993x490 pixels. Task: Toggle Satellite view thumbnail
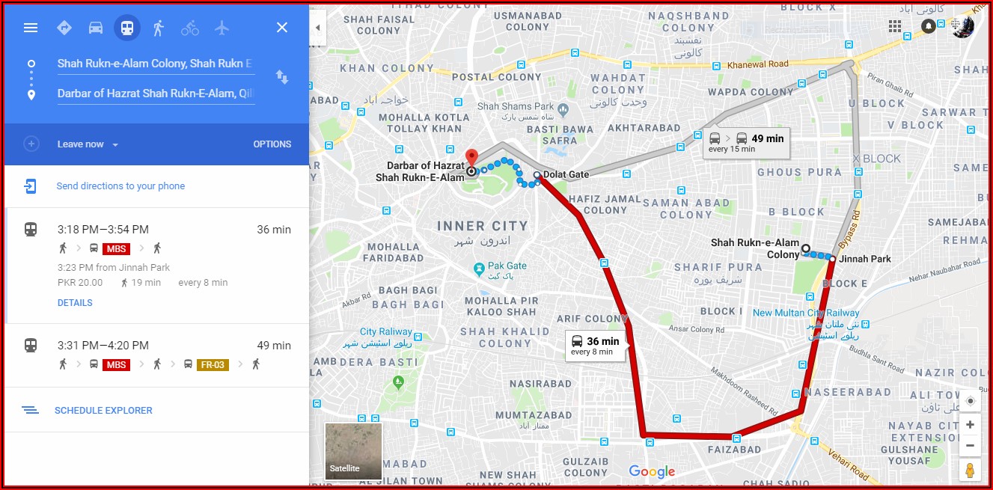(353, 451)
